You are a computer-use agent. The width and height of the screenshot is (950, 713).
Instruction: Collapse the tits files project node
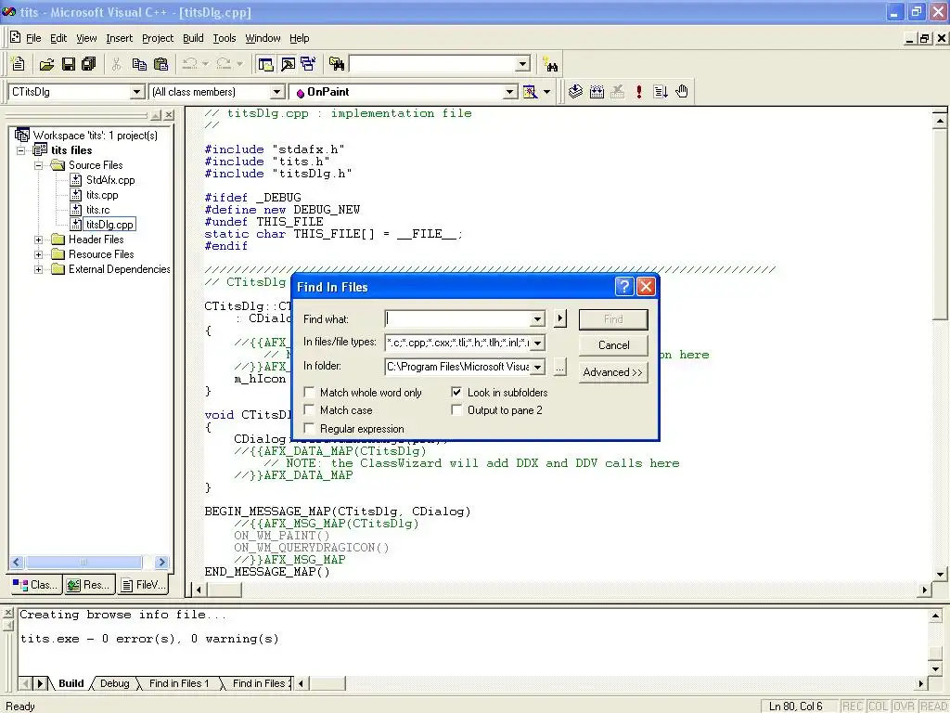pyautogui.click(x=20, y=150)
